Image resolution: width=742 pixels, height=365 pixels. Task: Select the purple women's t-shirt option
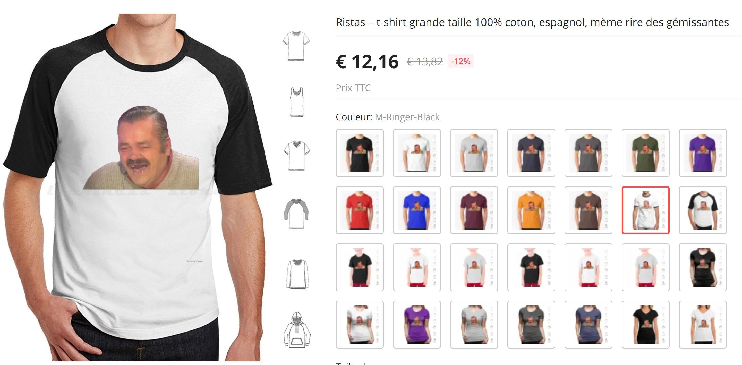(417, 324)
